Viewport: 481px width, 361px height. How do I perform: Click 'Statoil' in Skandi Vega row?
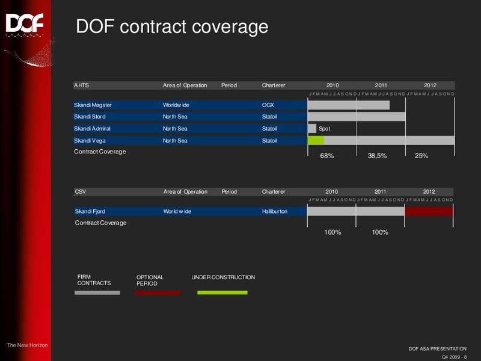[269, 141]
